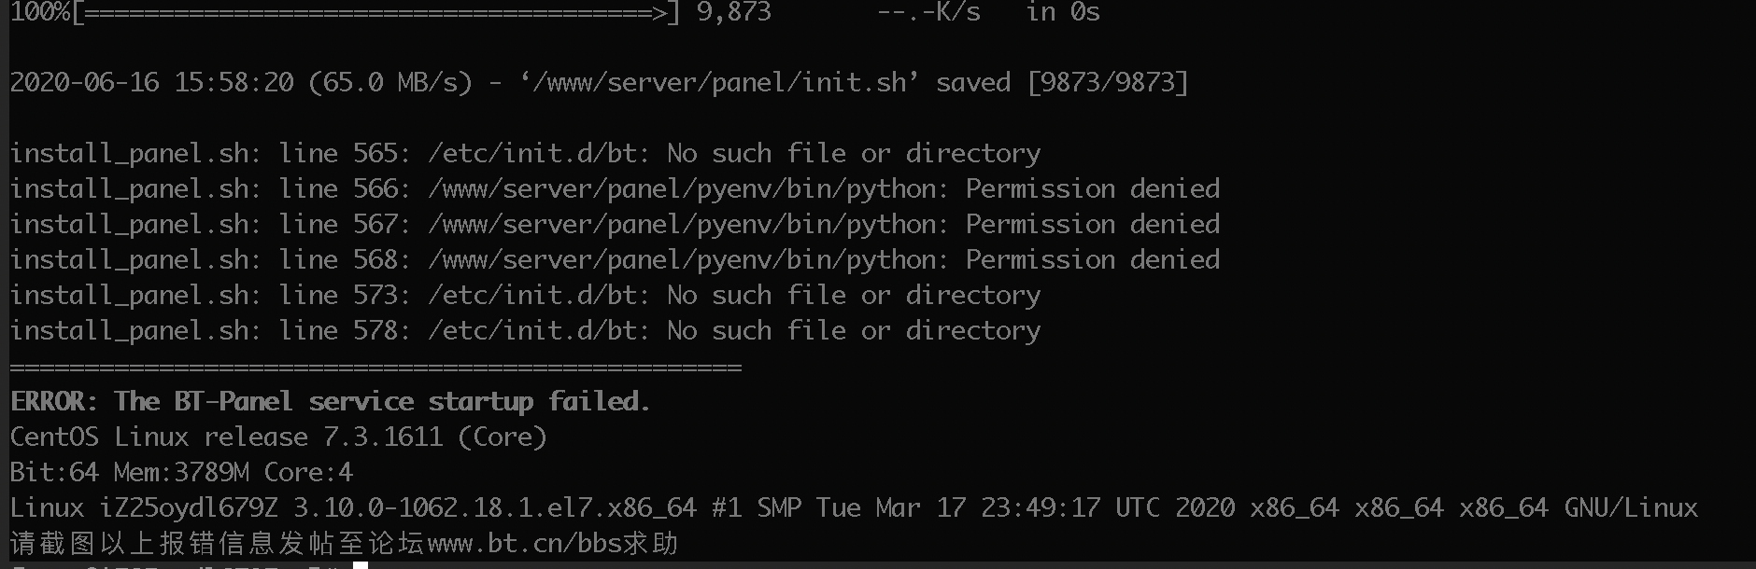Image resolution: width=1756 pixels, height=569 pixels.
Task: Click the Linux hostname iZ25oydl679Z text
Action: click(189, 508)
